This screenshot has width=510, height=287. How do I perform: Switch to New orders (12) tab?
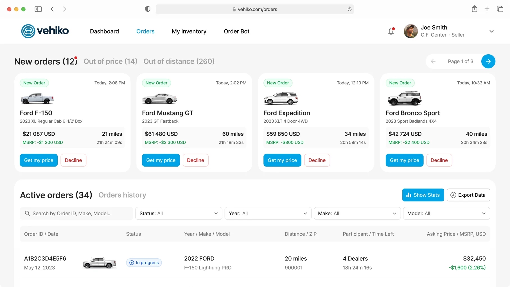(x=46, y=61)
